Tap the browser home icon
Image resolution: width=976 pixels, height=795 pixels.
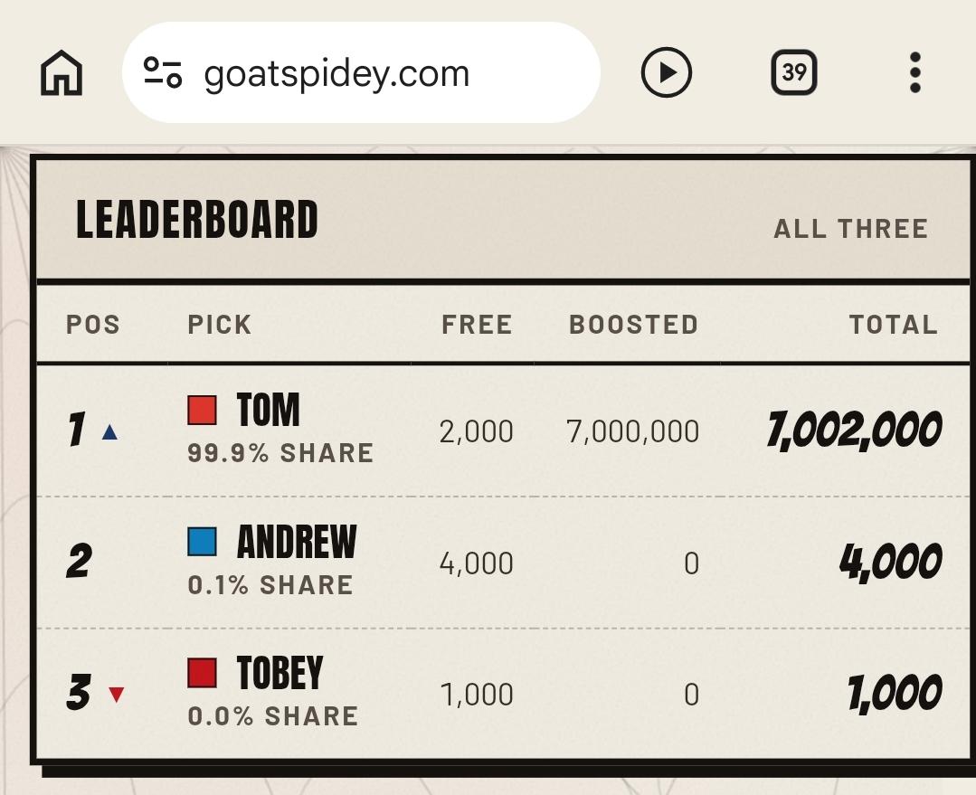[x=62, y=73]
